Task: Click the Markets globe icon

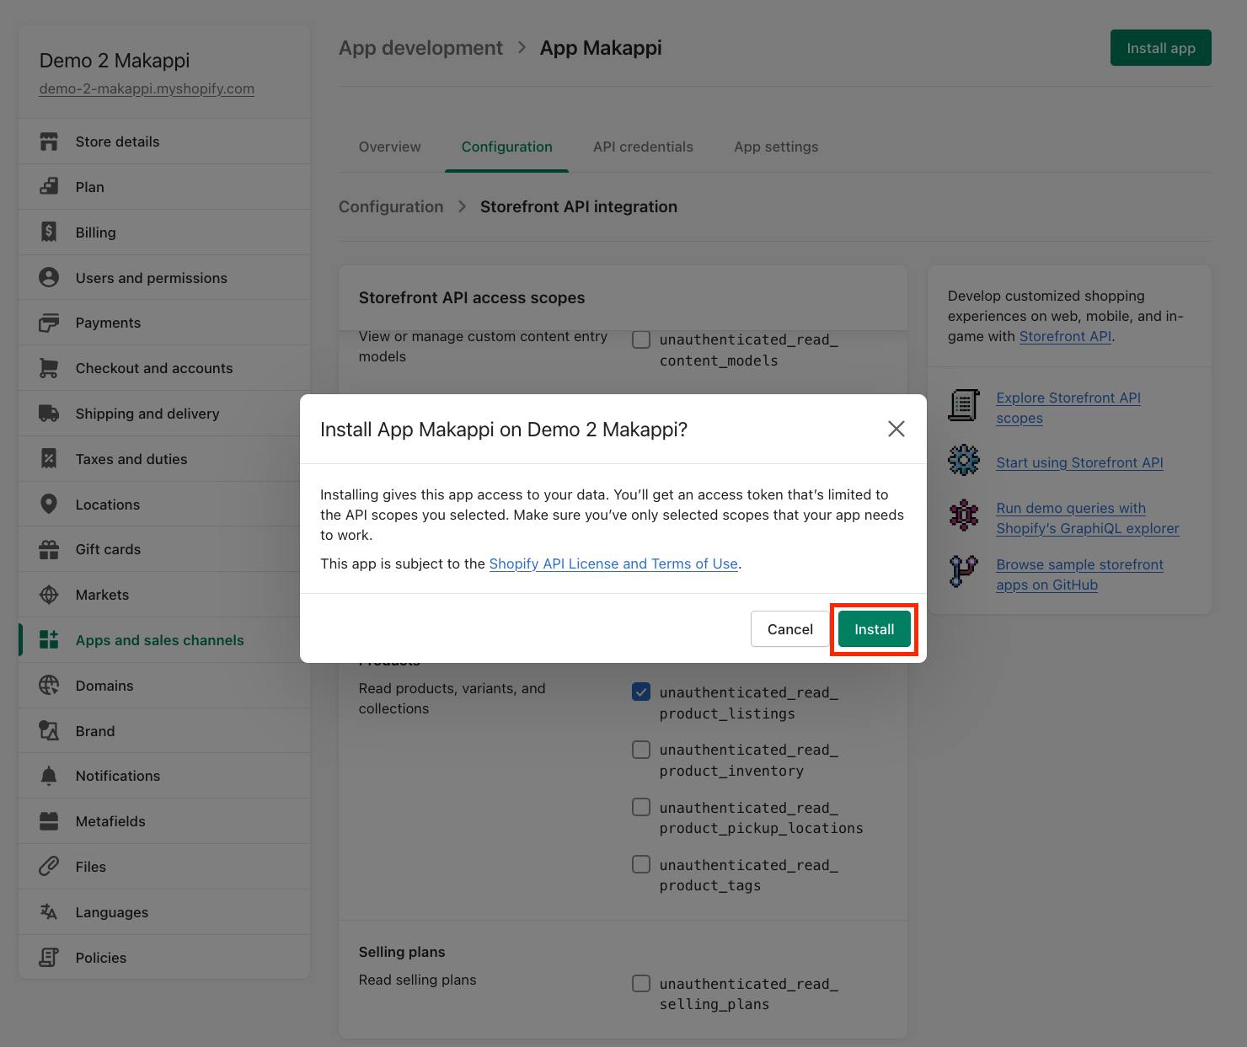Action: coord(49,595)
